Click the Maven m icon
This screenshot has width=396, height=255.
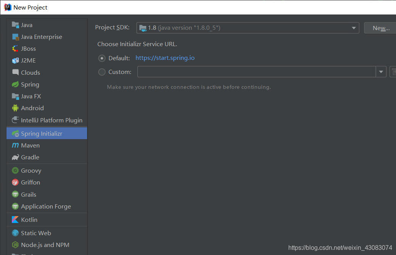tap(15, 145)
